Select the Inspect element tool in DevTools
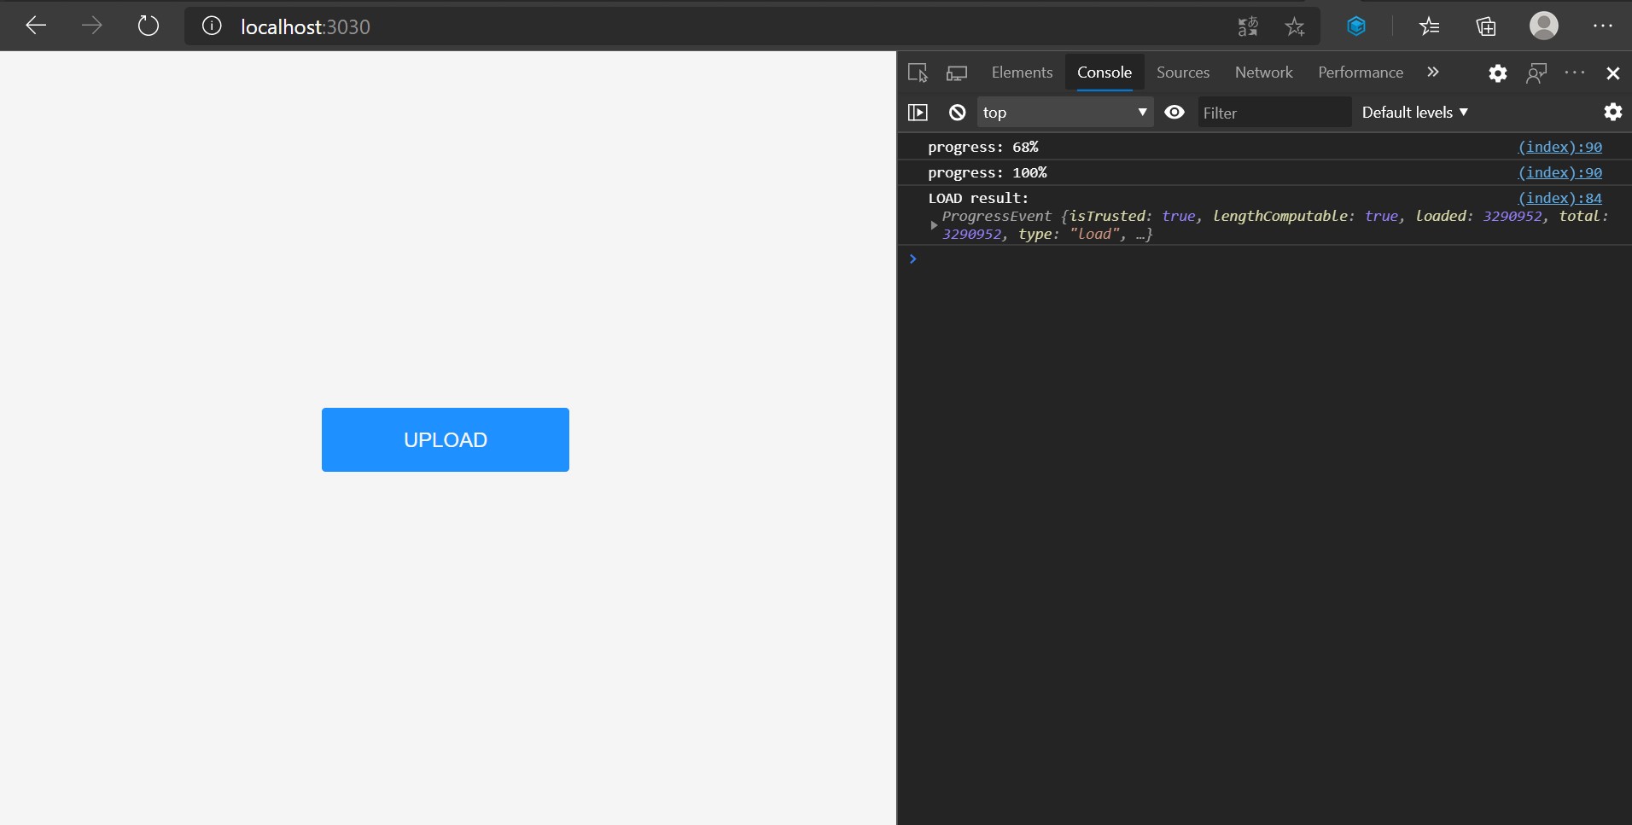1632x825 pixels. [x=916, y=73]
